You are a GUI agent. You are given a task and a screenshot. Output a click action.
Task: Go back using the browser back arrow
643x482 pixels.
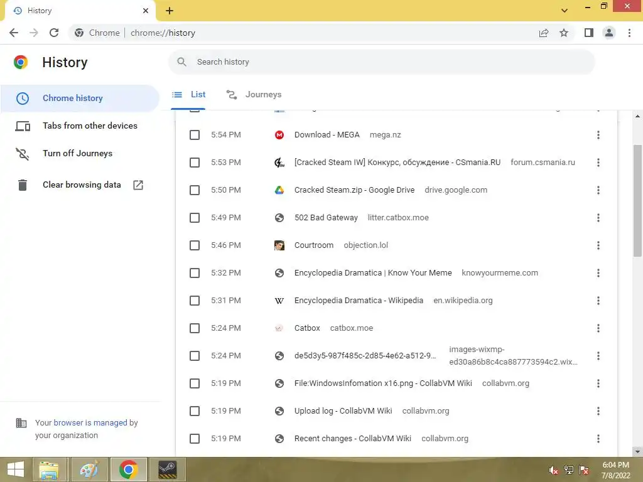(14, 33)
